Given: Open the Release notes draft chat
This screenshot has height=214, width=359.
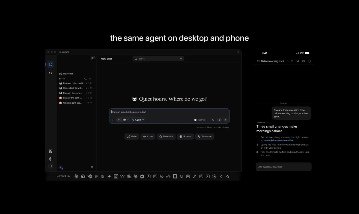Looking at the screenshot, I should tap(75, 83).
